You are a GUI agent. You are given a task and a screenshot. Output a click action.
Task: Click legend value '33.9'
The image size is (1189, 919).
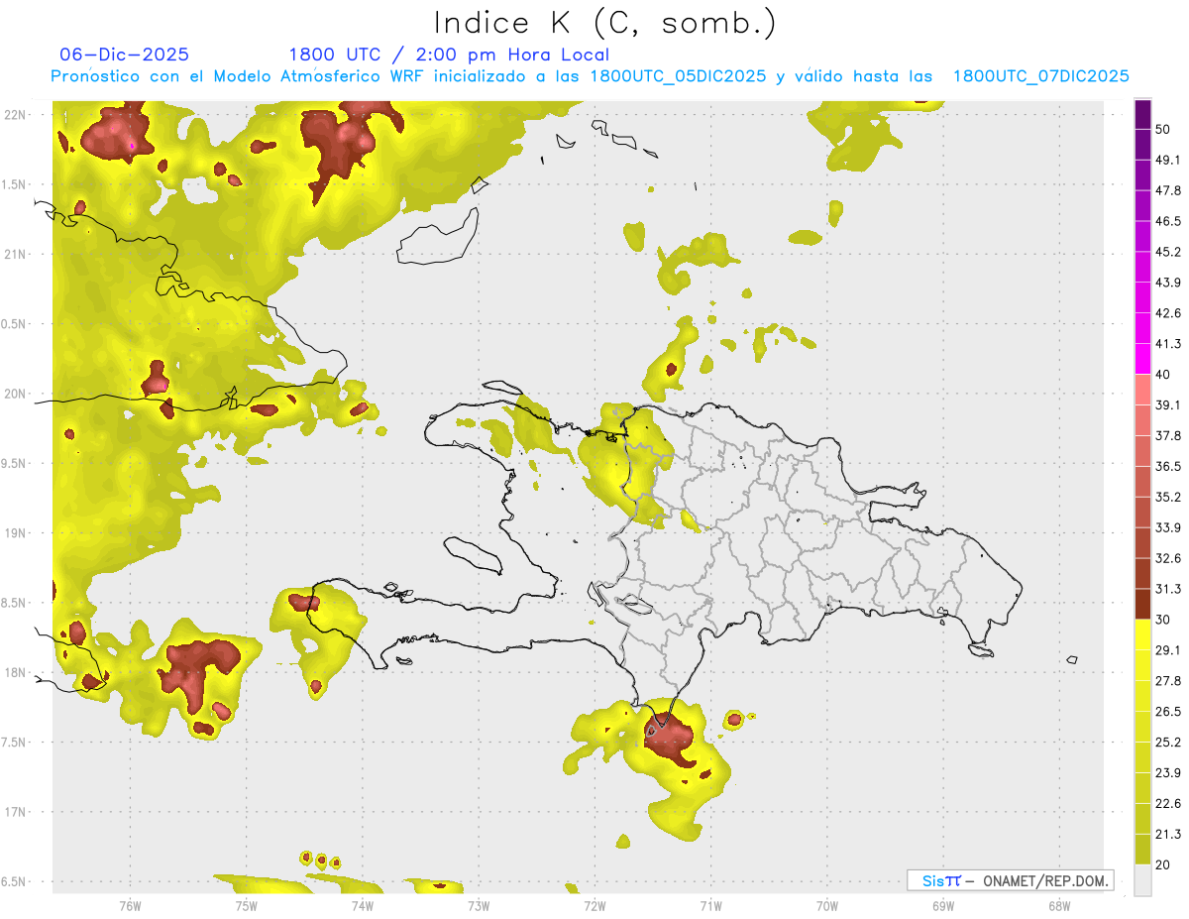coord(1168,527)
